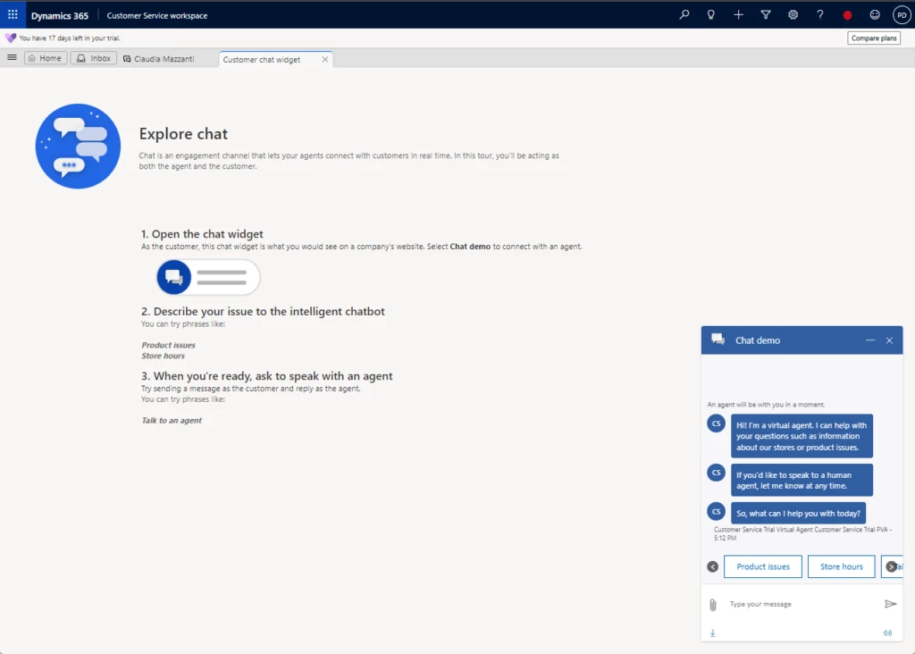Click the filter funnel icon
915x654 pixels.
765,14
